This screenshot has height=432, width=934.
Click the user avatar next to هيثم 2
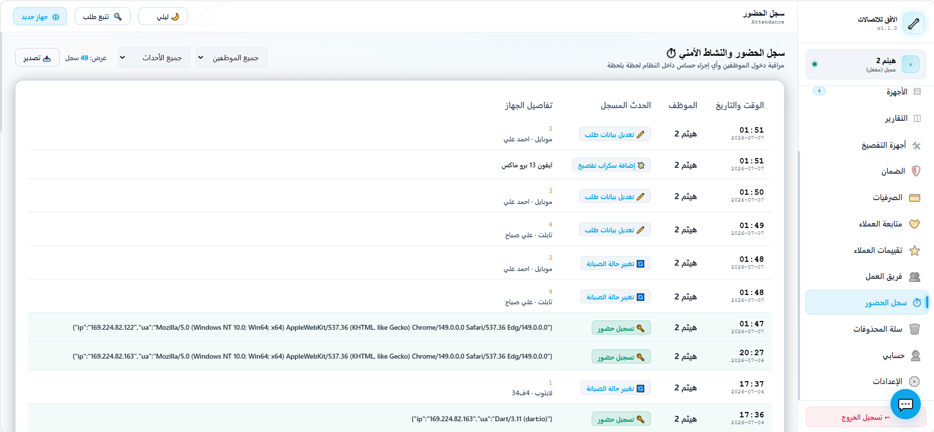[x=910, y=64]
